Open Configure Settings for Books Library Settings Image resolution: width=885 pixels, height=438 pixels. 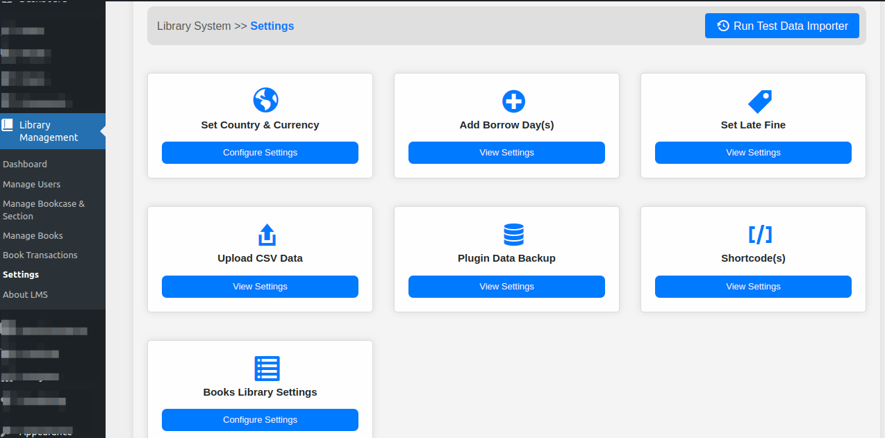click(x=260, y=420)
